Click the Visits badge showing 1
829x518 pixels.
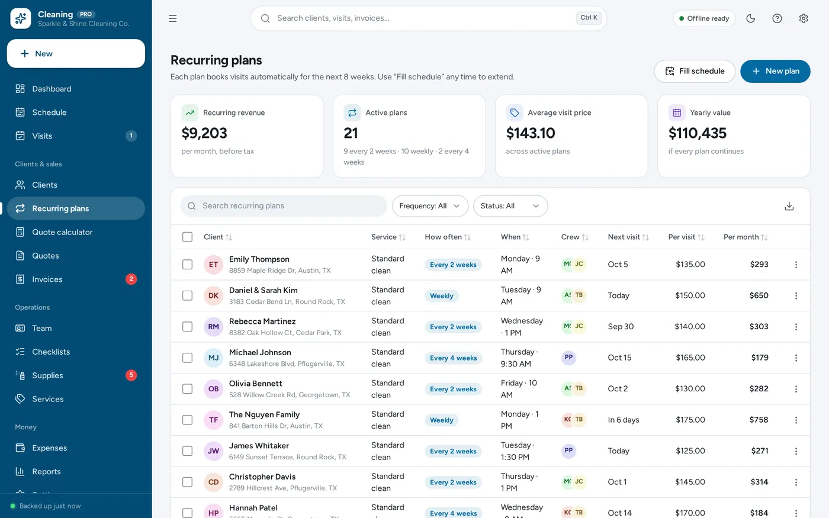click(x=131, y=136)
